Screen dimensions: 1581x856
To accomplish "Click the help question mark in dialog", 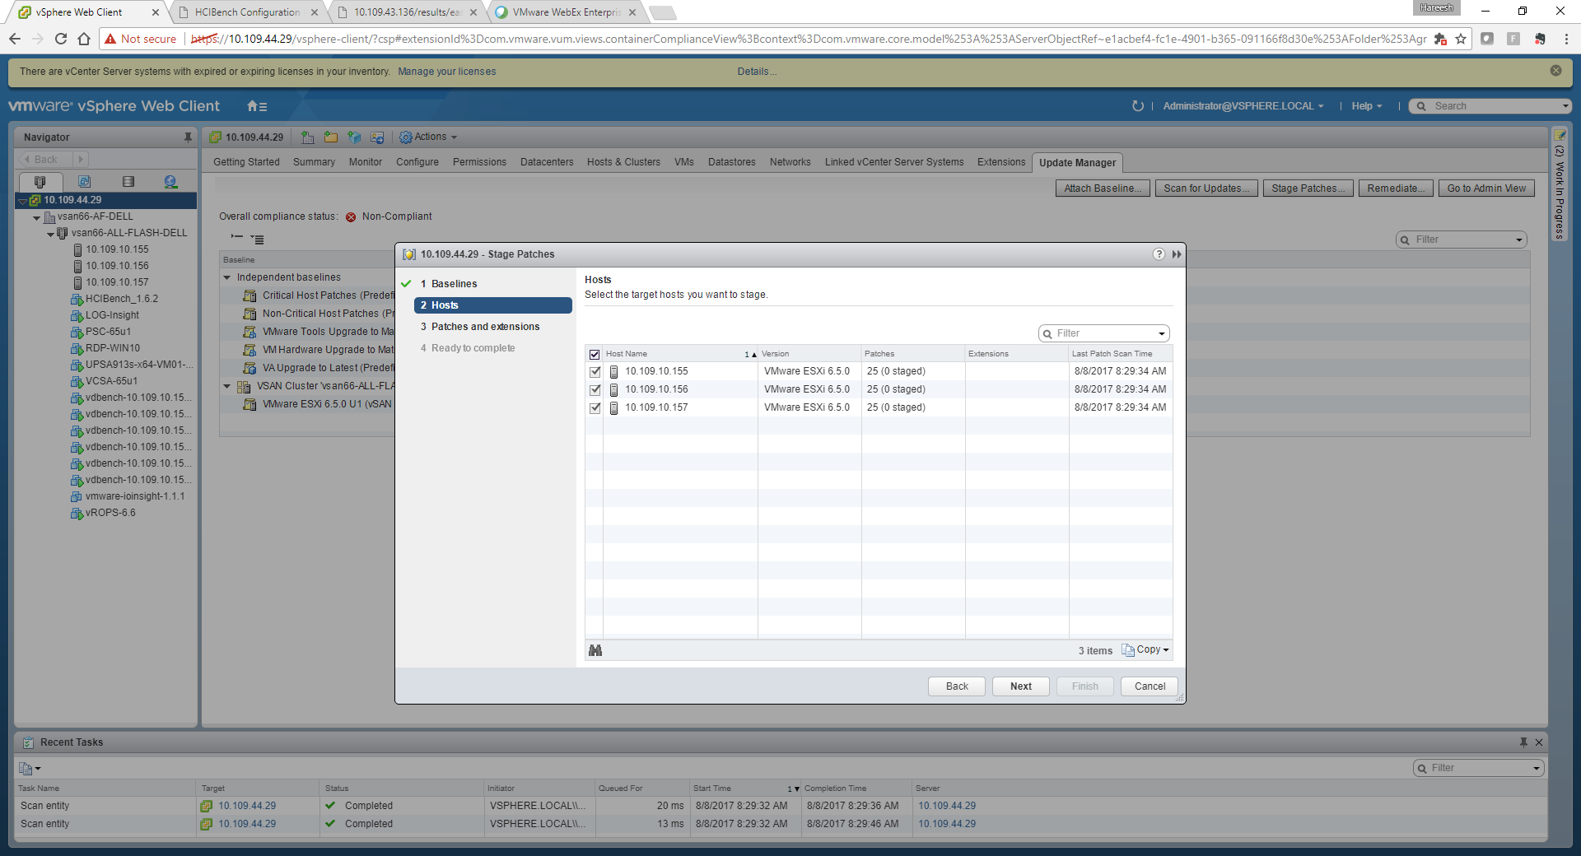I will (1159, 254).
